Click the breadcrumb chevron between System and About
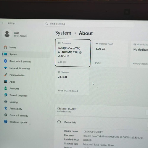 tap(75, 33)
